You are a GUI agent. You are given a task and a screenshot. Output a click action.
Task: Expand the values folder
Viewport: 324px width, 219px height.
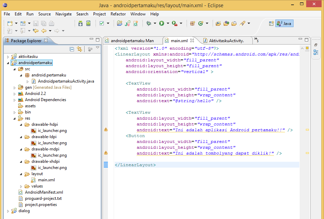21,186
